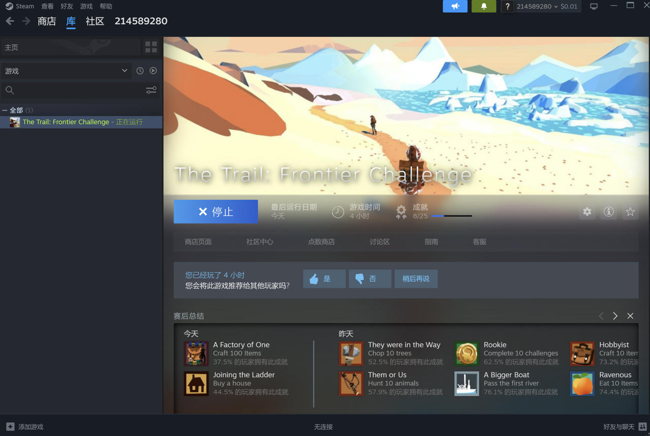The width and height of the screenshot is (650, 436).
Task: Open the 查看 menu
Action: (x=47, y=6)
